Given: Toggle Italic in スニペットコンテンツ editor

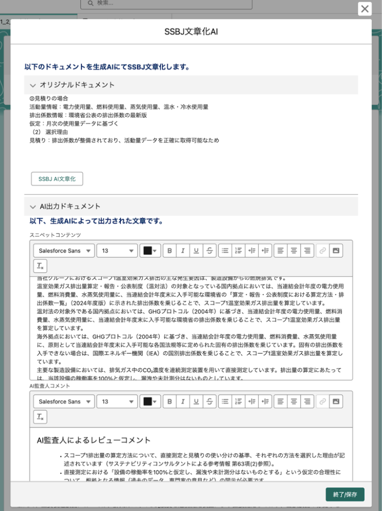Looking at the screenshot, I should [x=183, y=251].
